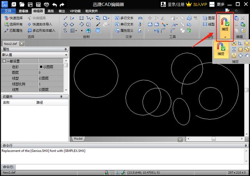Click the open file folder icon
The width and height of the screenshot is (250, 176).
pyautogui.click(x=22, y=5)
